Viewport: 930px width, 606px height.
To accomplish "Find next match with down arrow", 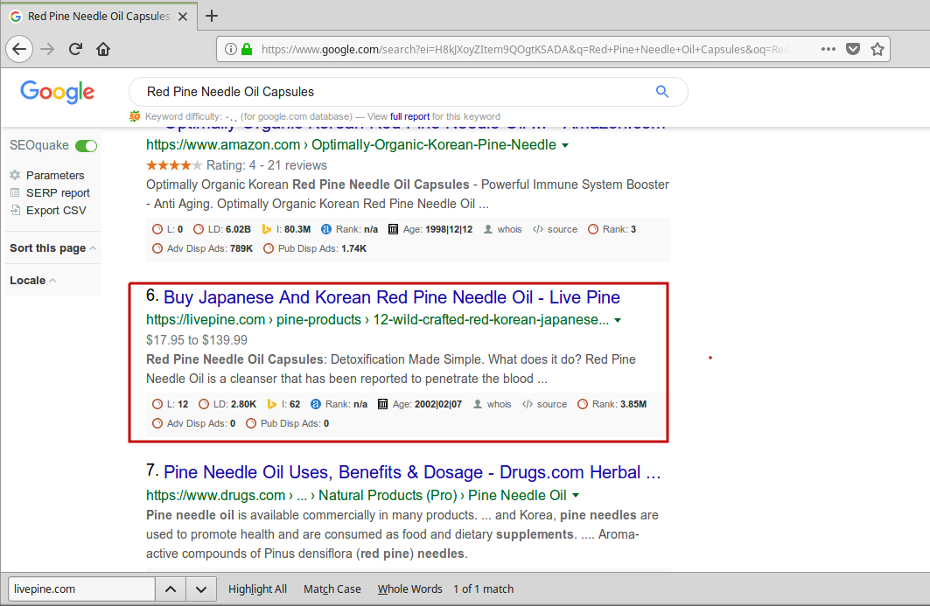I will click(x=201, y=589).
